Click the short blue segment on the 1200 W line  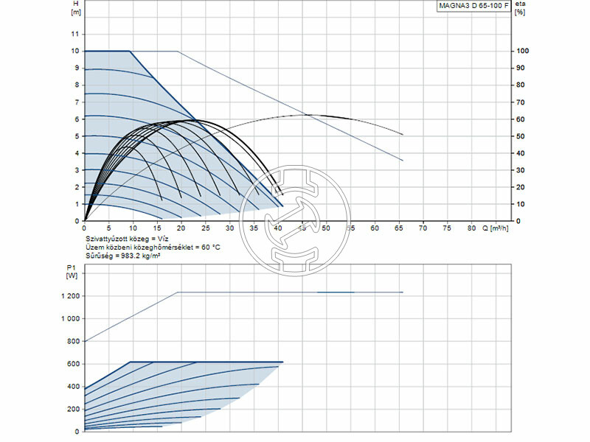click(336, 292)
